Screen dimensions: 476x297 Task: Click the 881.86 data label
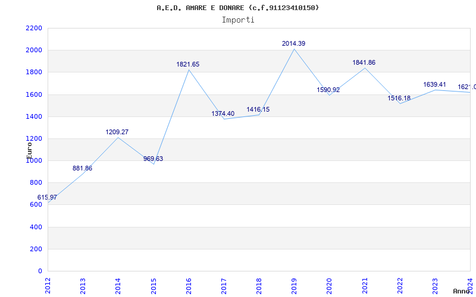pos(82,169)
